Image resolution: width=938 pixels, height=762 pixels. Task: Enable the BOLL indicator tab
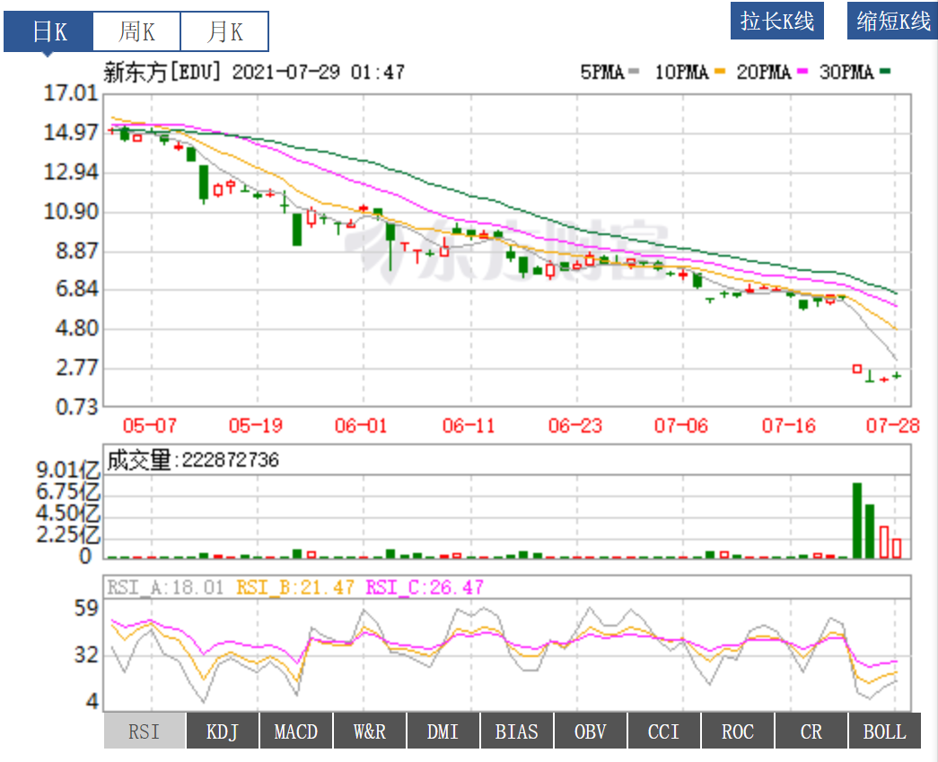[x=885, y=731]
